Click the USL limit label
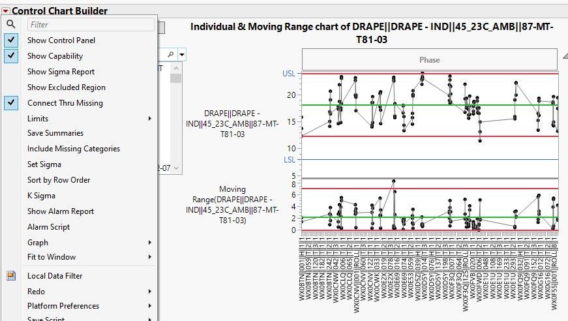This screenshot has height=321, width=568. pos(289,74)
